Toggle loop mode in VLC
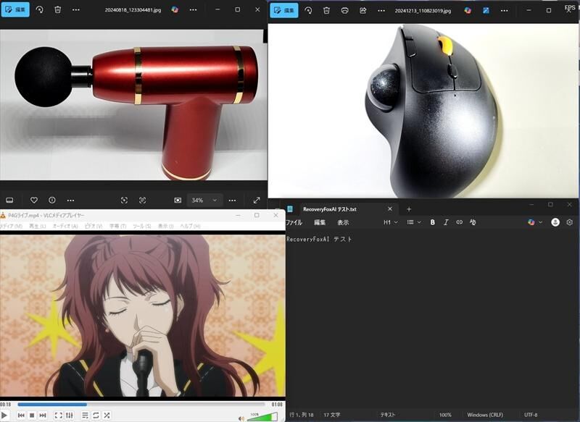Image resolution: width=580 pixels, height=422 pixels. pyautogui.click(x=96, y=415)
